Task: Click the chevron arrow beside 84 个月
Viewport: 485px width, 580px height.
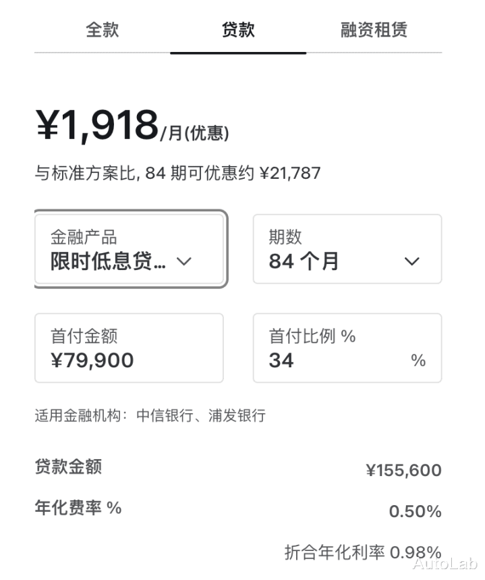Action: tap(411, 261)
